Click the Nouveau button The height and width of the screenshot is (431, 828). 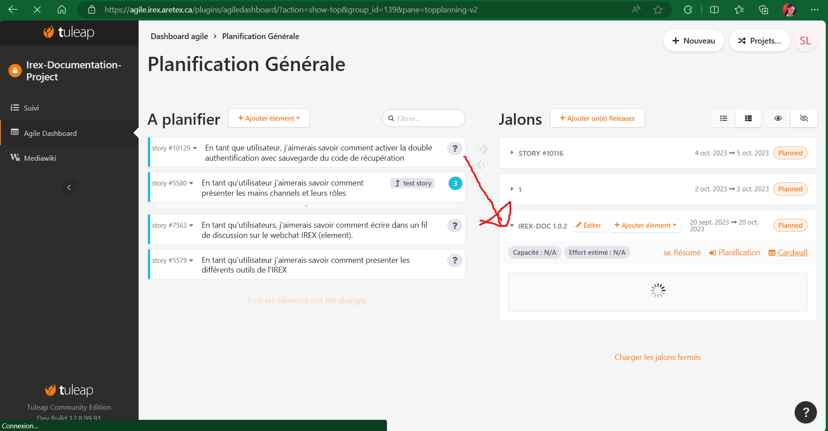[693, 41]
